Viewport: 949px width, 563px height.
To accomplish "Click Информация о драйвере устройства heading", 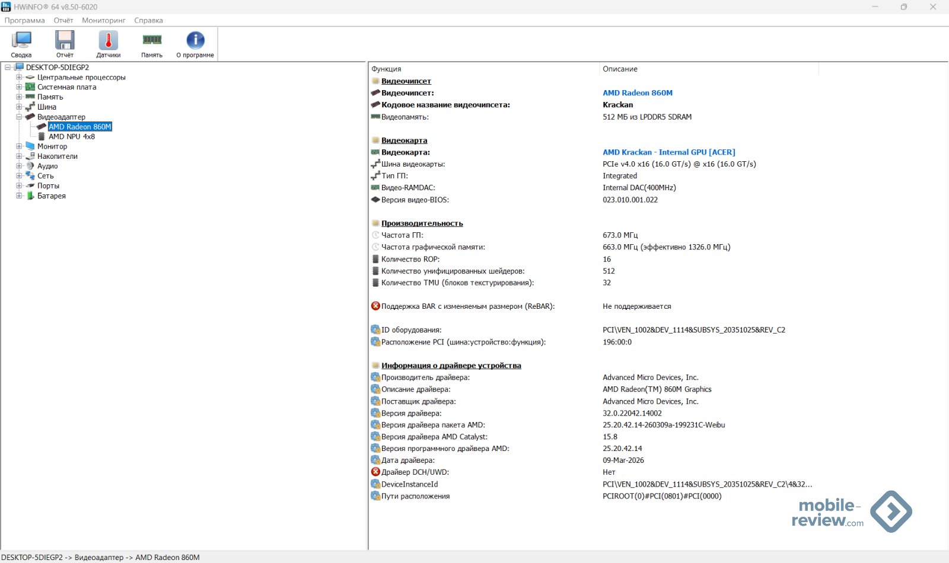I will pyautogui.click(x=451, y=366).
